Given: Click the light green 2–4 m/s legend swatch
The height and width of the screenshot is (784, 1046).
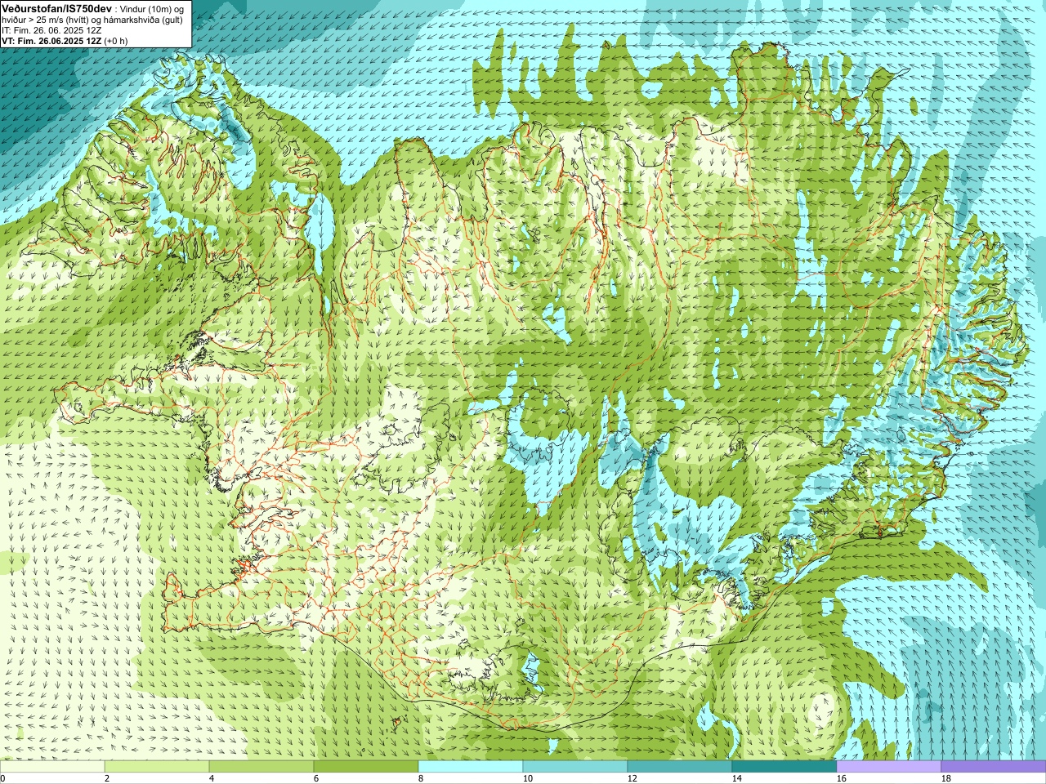Looking at the screenshot, I should 157,767.
